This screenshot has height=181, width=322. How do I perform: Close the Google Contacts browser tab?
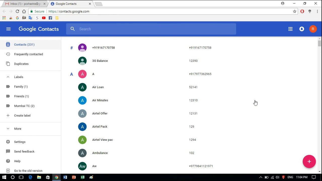point(90,4)
